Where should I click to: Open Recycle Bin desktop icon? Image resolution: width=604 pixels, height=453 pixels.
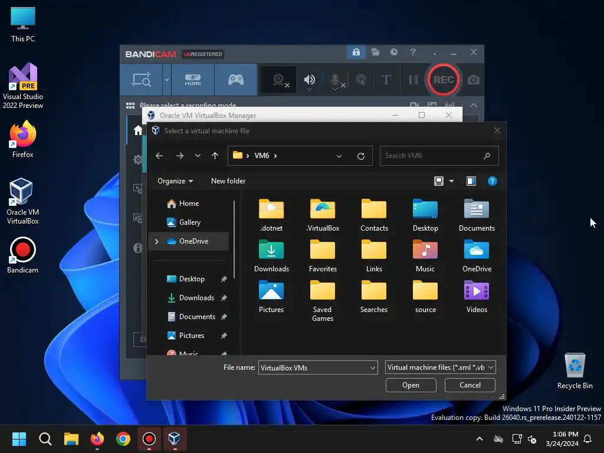pos(575,372)
